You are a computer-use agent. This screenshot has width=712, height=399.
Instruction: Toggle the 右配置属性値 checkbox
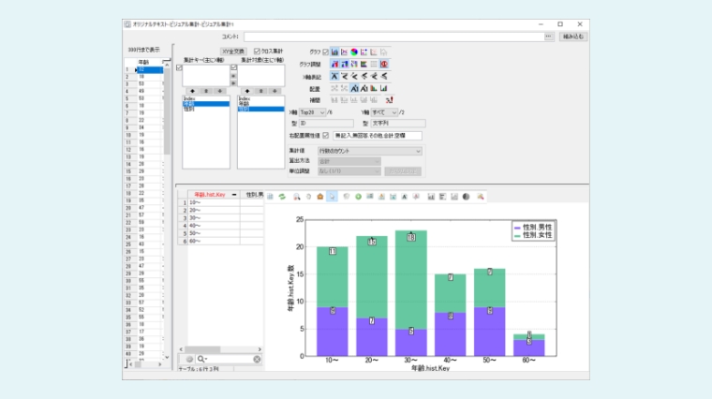coord(326,135)
